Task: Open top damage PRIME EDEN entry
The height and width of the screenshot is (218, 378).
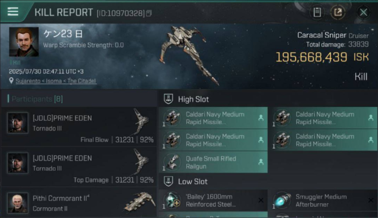Action: [79, 167]
